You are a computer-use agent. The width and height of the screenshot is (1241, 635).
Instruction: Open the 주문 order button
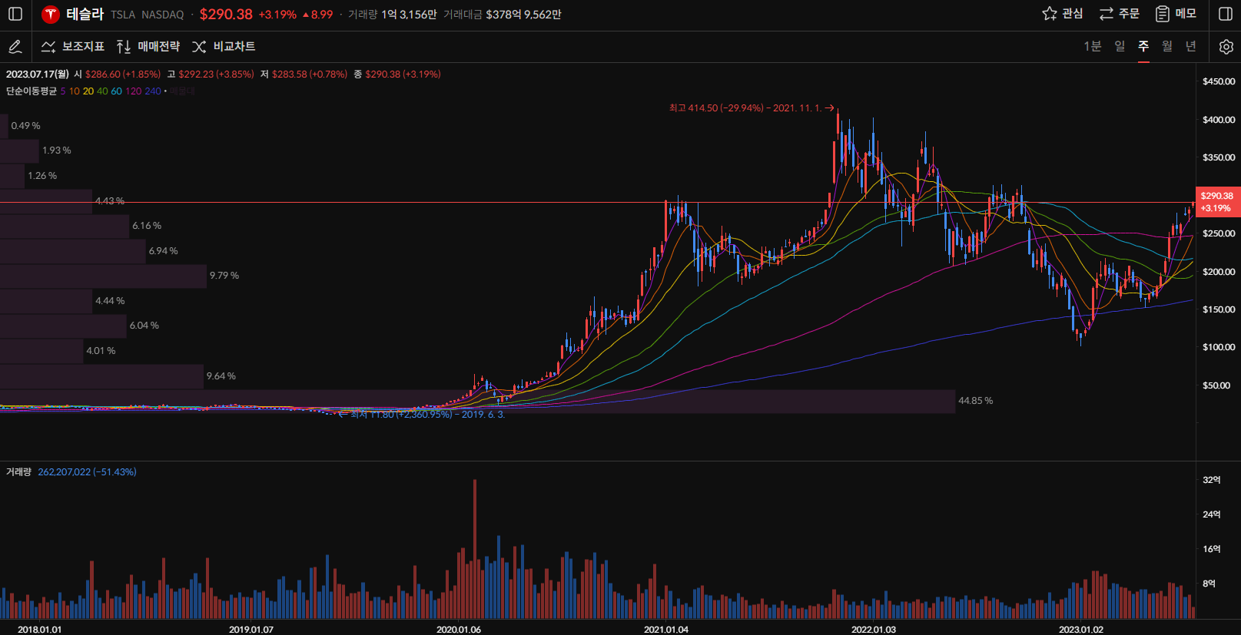point(1119,14)
